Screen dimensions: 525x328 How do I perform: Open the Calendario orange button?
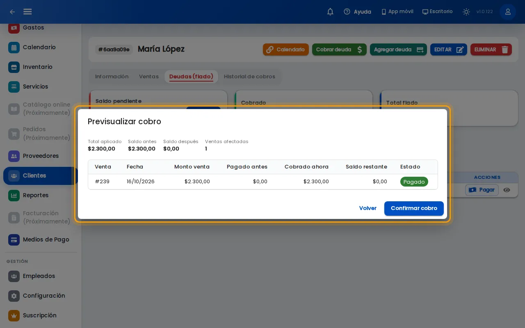[x=286, y=50]
